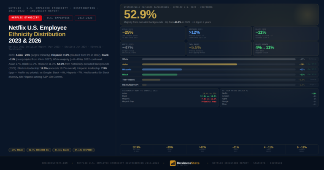Click the 52.9% EXCLUDED BG pill badge
This screenshot has height=170, width=324.
coord(39,150)
